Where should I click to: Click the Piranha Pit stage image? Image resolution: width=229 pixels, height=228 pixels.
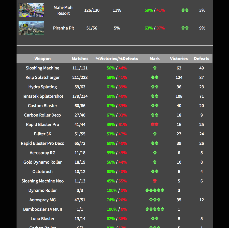[x=31, y=28]
